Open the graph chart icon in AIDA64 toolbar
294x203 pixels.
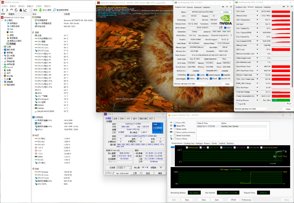25,10
